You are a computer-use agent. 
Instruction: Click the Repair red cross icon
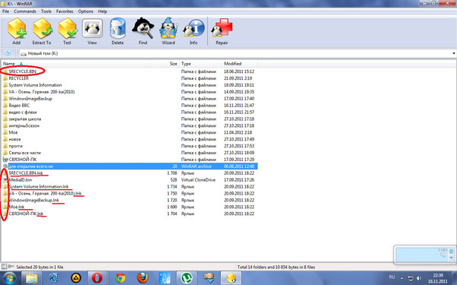tap(222, 29)
